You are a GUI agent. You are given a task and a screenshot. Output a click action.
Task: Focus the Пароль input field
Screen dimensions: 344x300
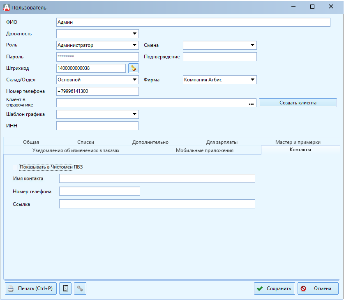click(x=97, y=57)
